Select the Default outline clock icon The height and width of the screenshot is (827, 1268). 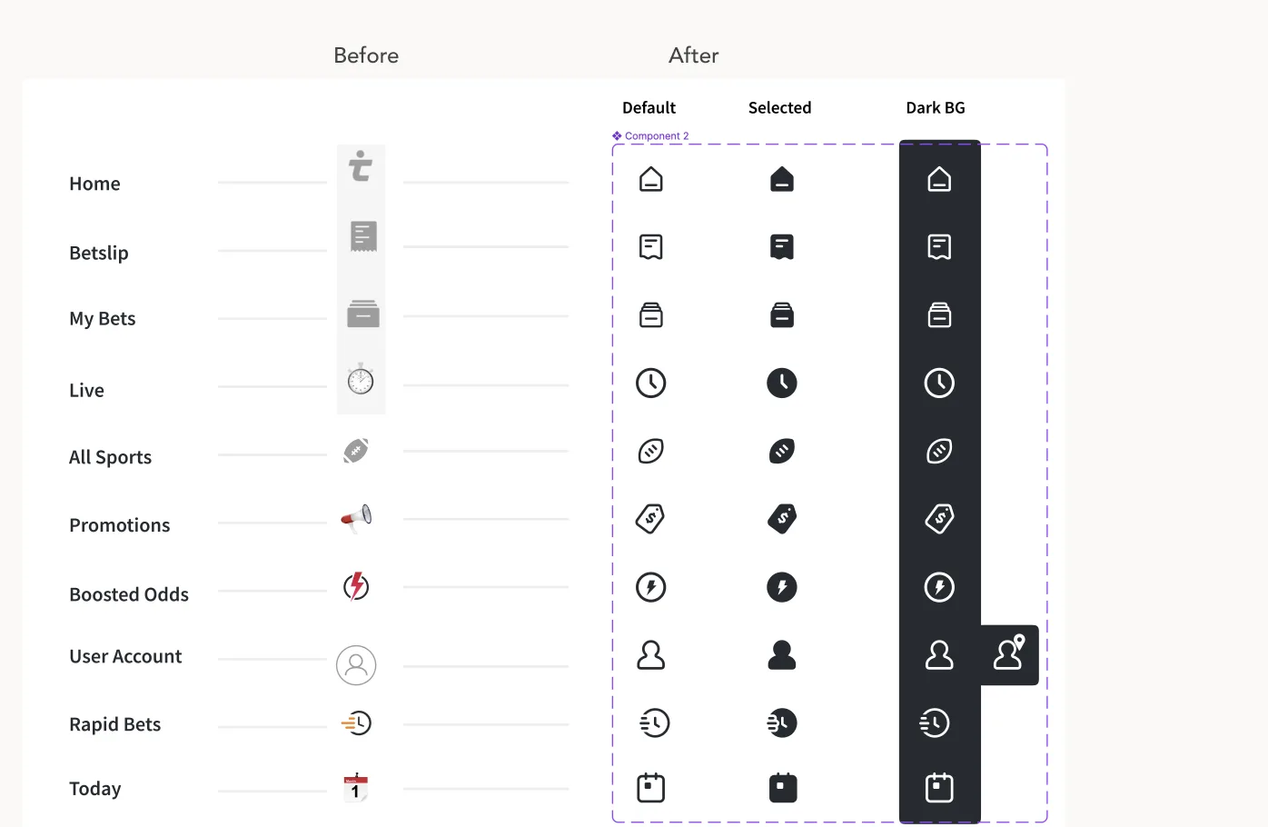651,383
